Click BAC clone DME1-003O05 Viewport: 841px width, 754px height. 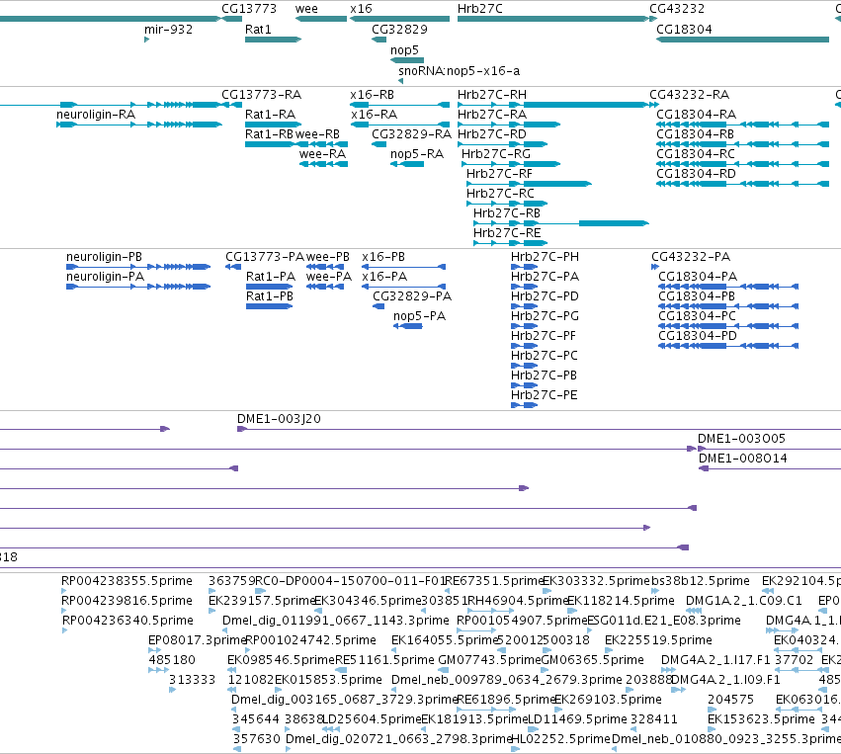pyautogui.click(x=741, y=439)
